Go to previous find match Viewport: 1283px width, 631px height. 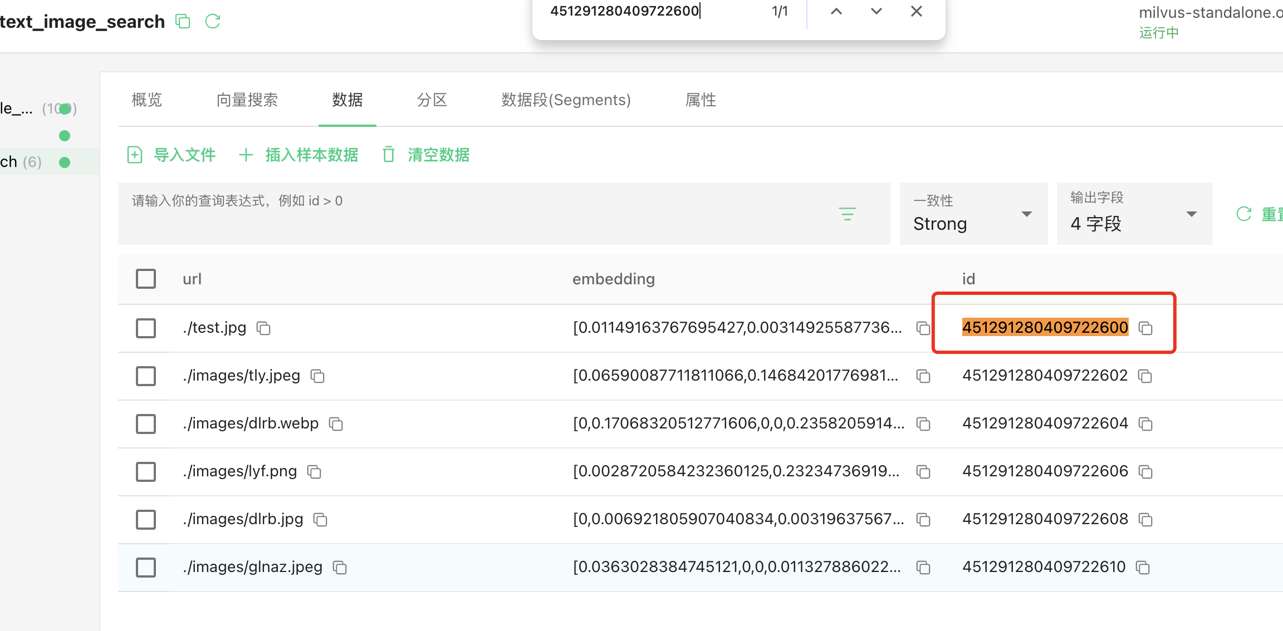point(836,11)
